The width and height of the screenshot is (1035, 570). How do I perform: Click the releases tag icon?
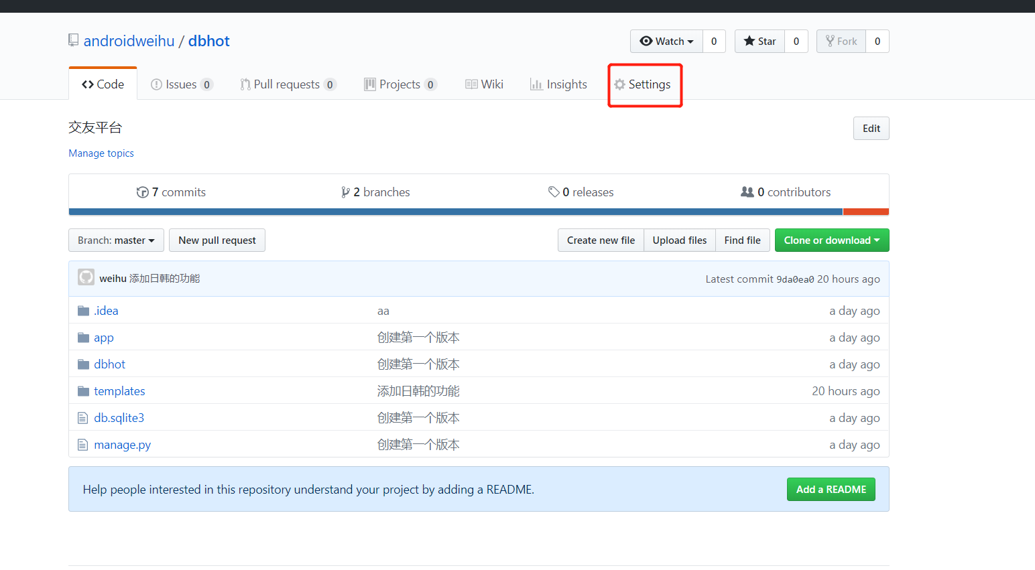[x=554, y=192]
